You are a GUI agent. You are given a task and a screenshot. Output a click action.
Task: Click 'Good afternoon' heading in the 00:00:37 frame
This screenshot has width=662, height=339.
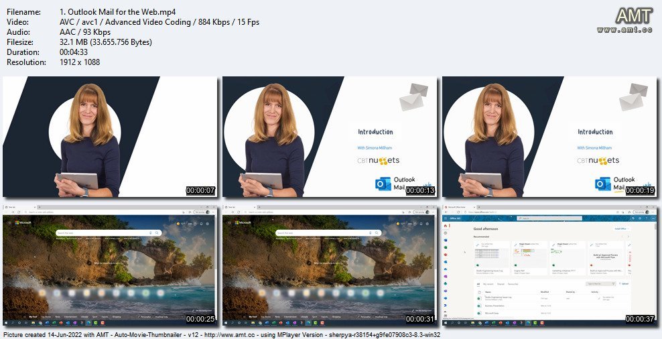tap(486, 229)
